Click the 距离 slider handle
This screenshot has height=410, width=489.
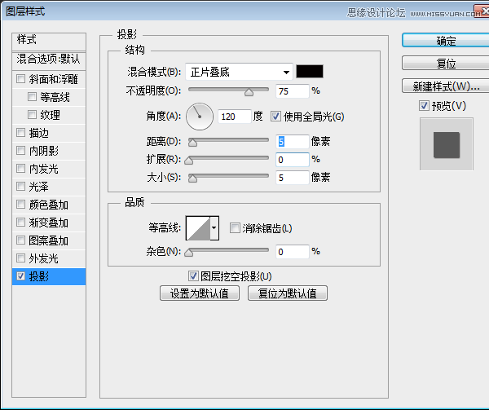192,143
